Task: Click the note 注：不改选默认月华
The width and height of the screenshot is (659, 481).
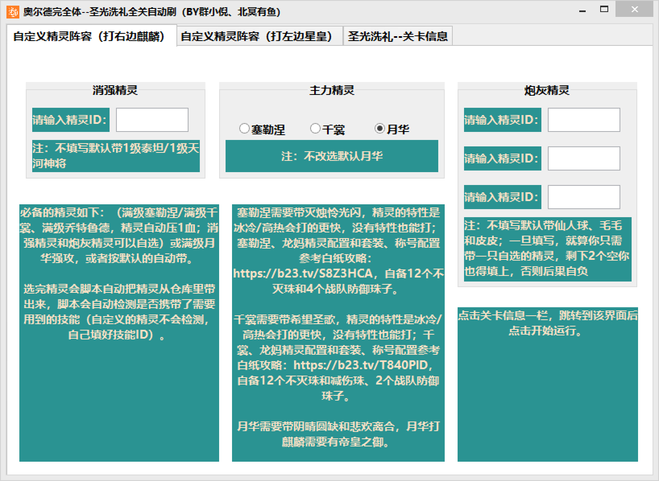Action: pos(332,156)
